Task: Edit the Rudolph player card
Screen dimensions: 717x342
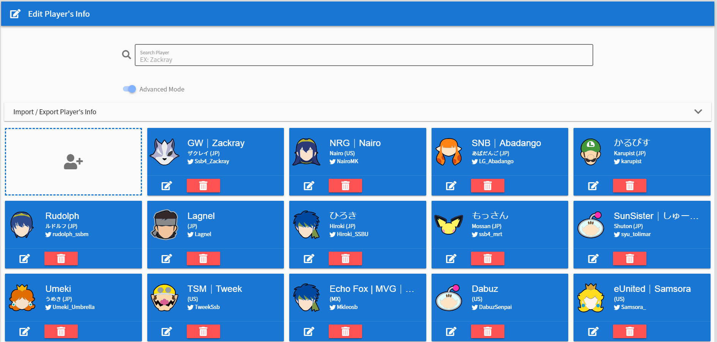Action: [x=25, y=258]
